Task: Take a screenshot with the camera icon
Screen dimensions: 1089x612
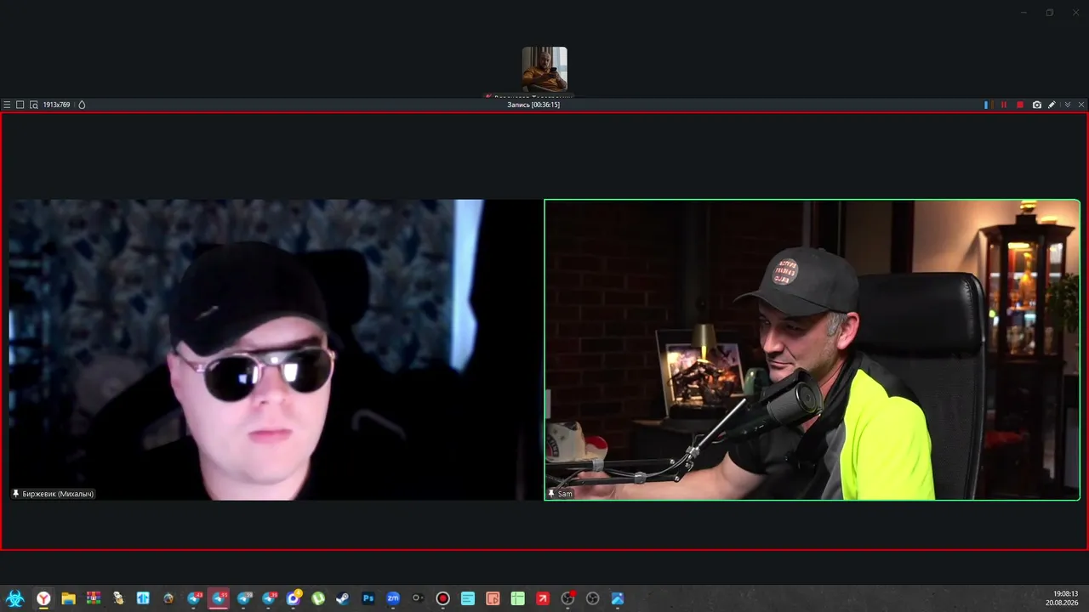Action: 1037,105
